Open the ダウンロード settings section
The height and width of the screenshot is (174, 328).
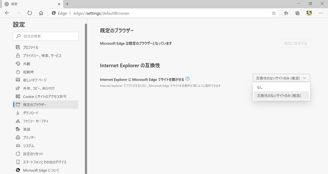tap(46, 113)
